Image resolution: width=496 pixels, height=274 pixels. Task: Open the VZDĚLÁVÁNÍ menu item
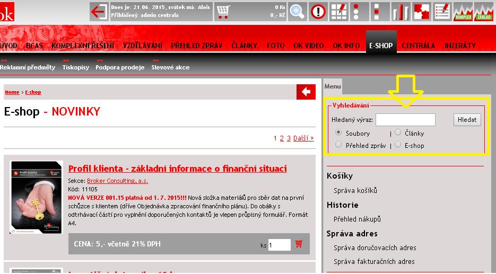[x=142, y=46]
